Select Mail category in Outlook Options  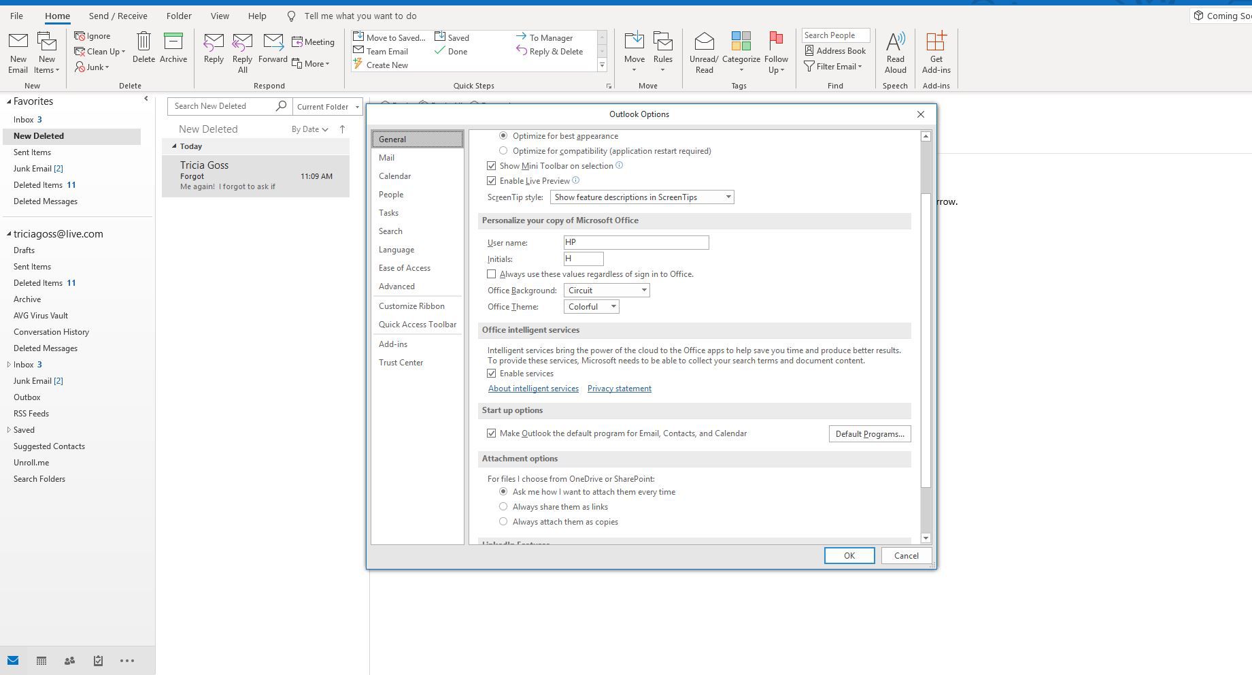[418, 158]
